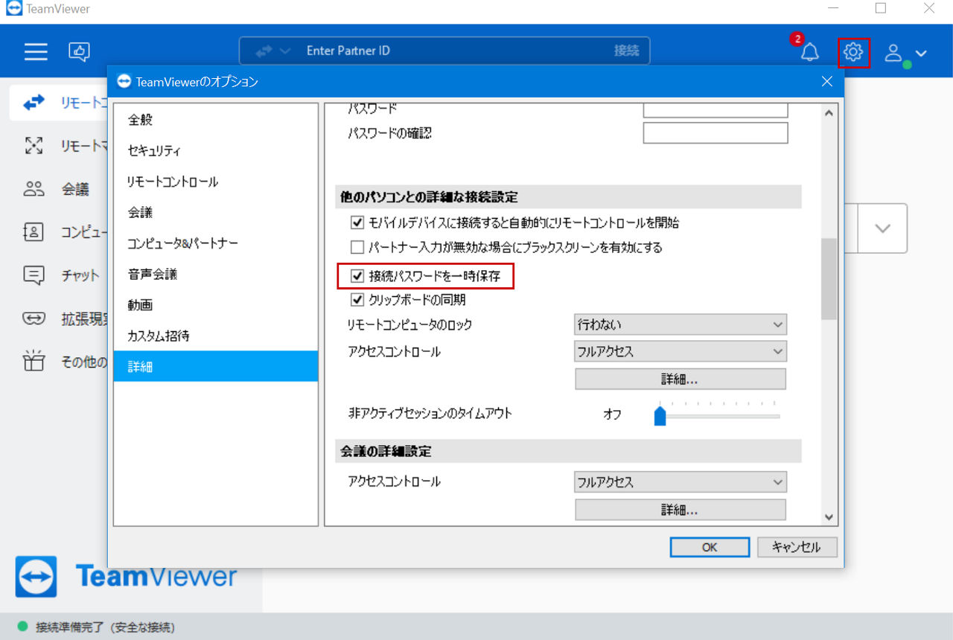Viewport: 953px width, 640px height.
Task: Click the green connection status dot
Action: (x=22, y=627)
